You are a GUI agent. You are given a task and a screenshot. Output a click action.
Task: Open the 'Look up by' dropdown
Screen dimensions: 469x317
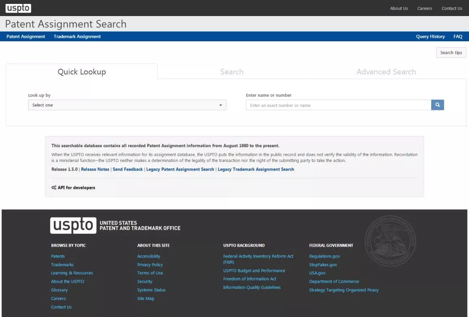coord(127,105)
